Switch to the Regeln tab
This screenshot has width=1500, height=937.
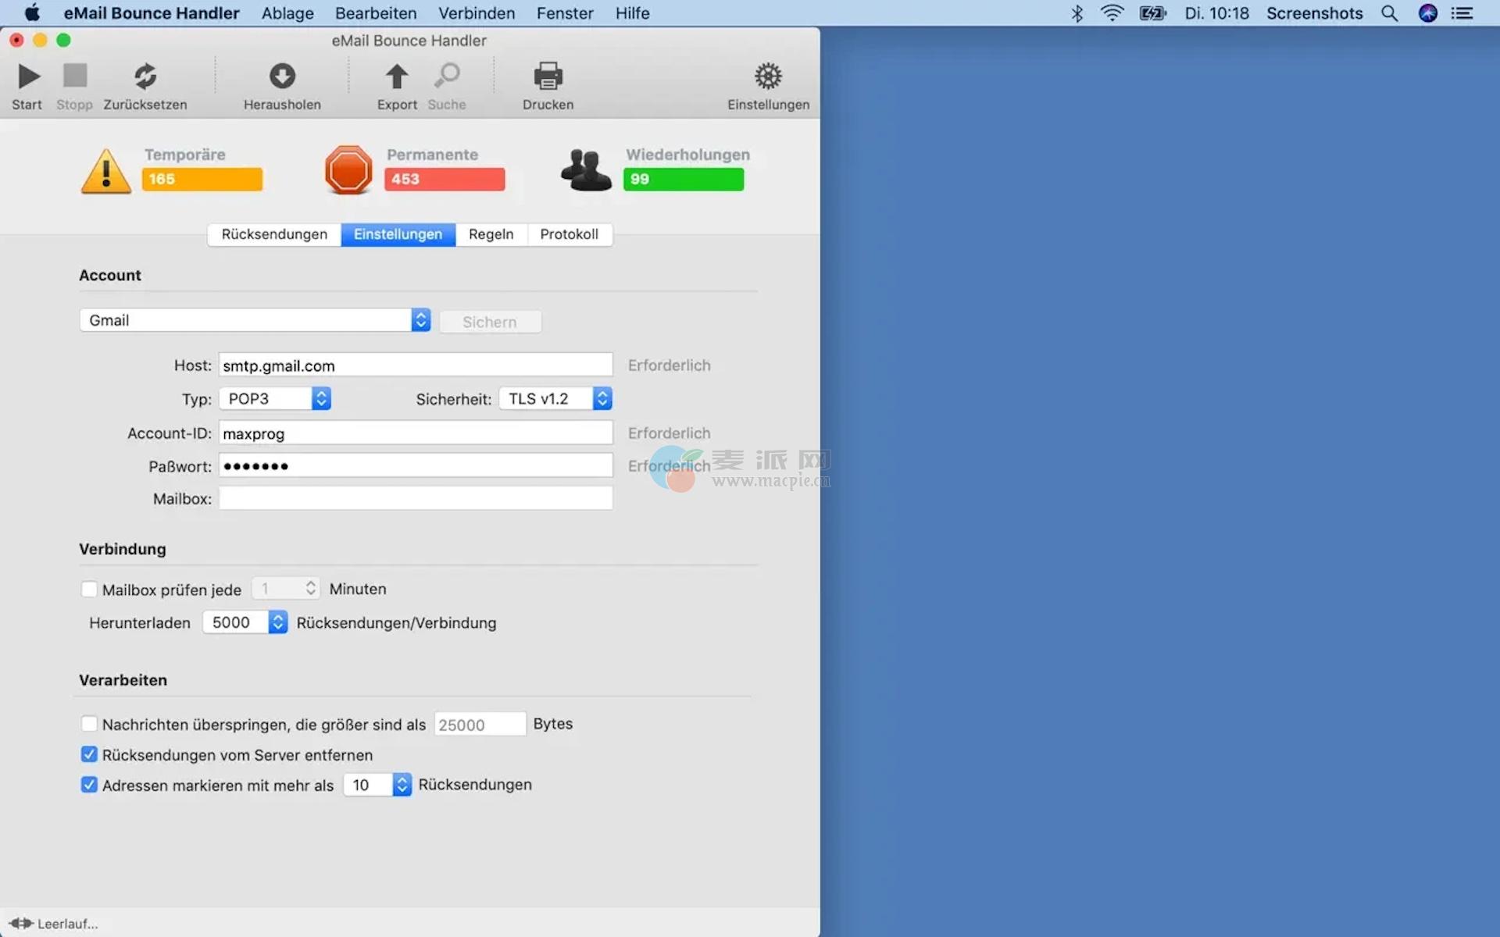[x=491, y=234]
